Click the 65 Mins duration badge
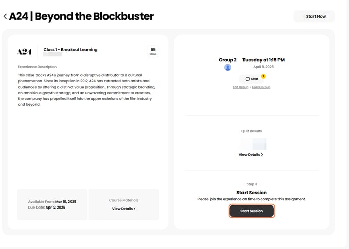 point(153,52)
